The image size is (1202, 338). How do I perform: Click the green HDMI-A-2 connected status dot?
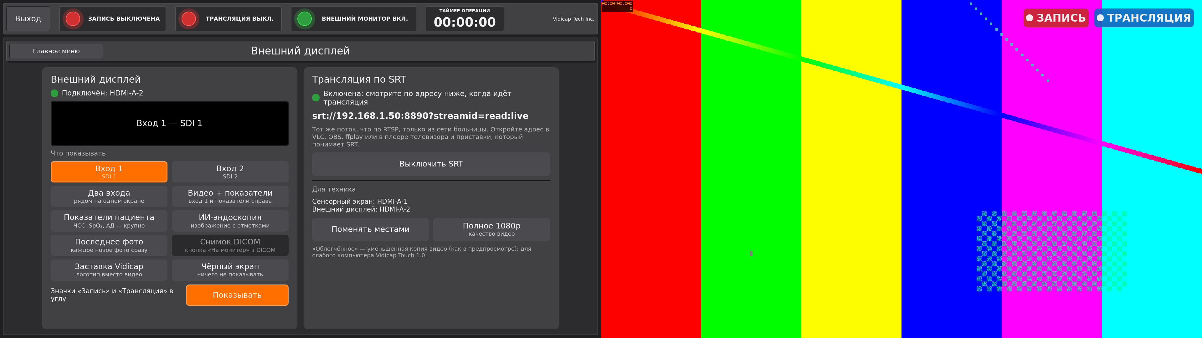[x=54, y=93]
